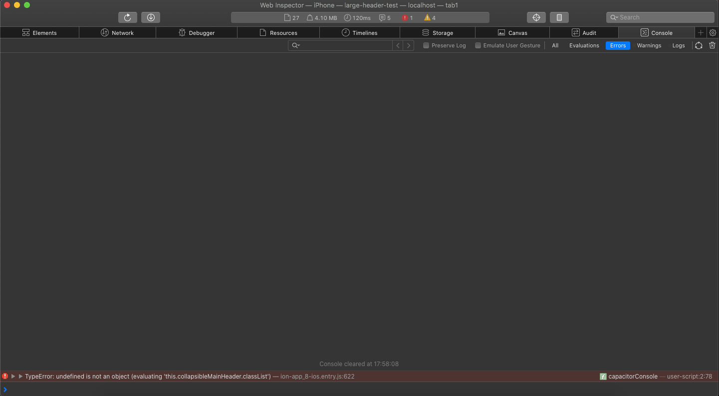Click the next search result chevron
Viewport: 719px width, 396px height.
[408, 45]
